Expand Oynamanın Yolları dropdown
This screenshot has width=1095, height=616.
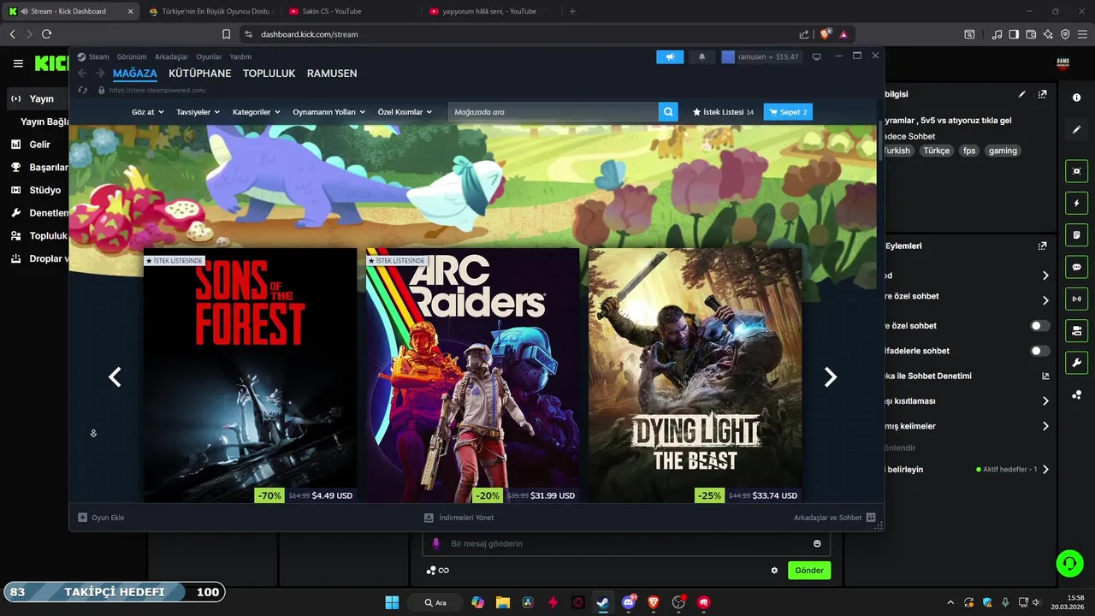pyautogui.click(x=328, y=112)
